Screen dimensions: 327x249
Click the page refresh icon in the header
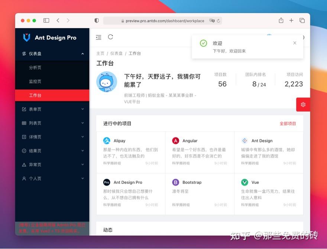111,37
